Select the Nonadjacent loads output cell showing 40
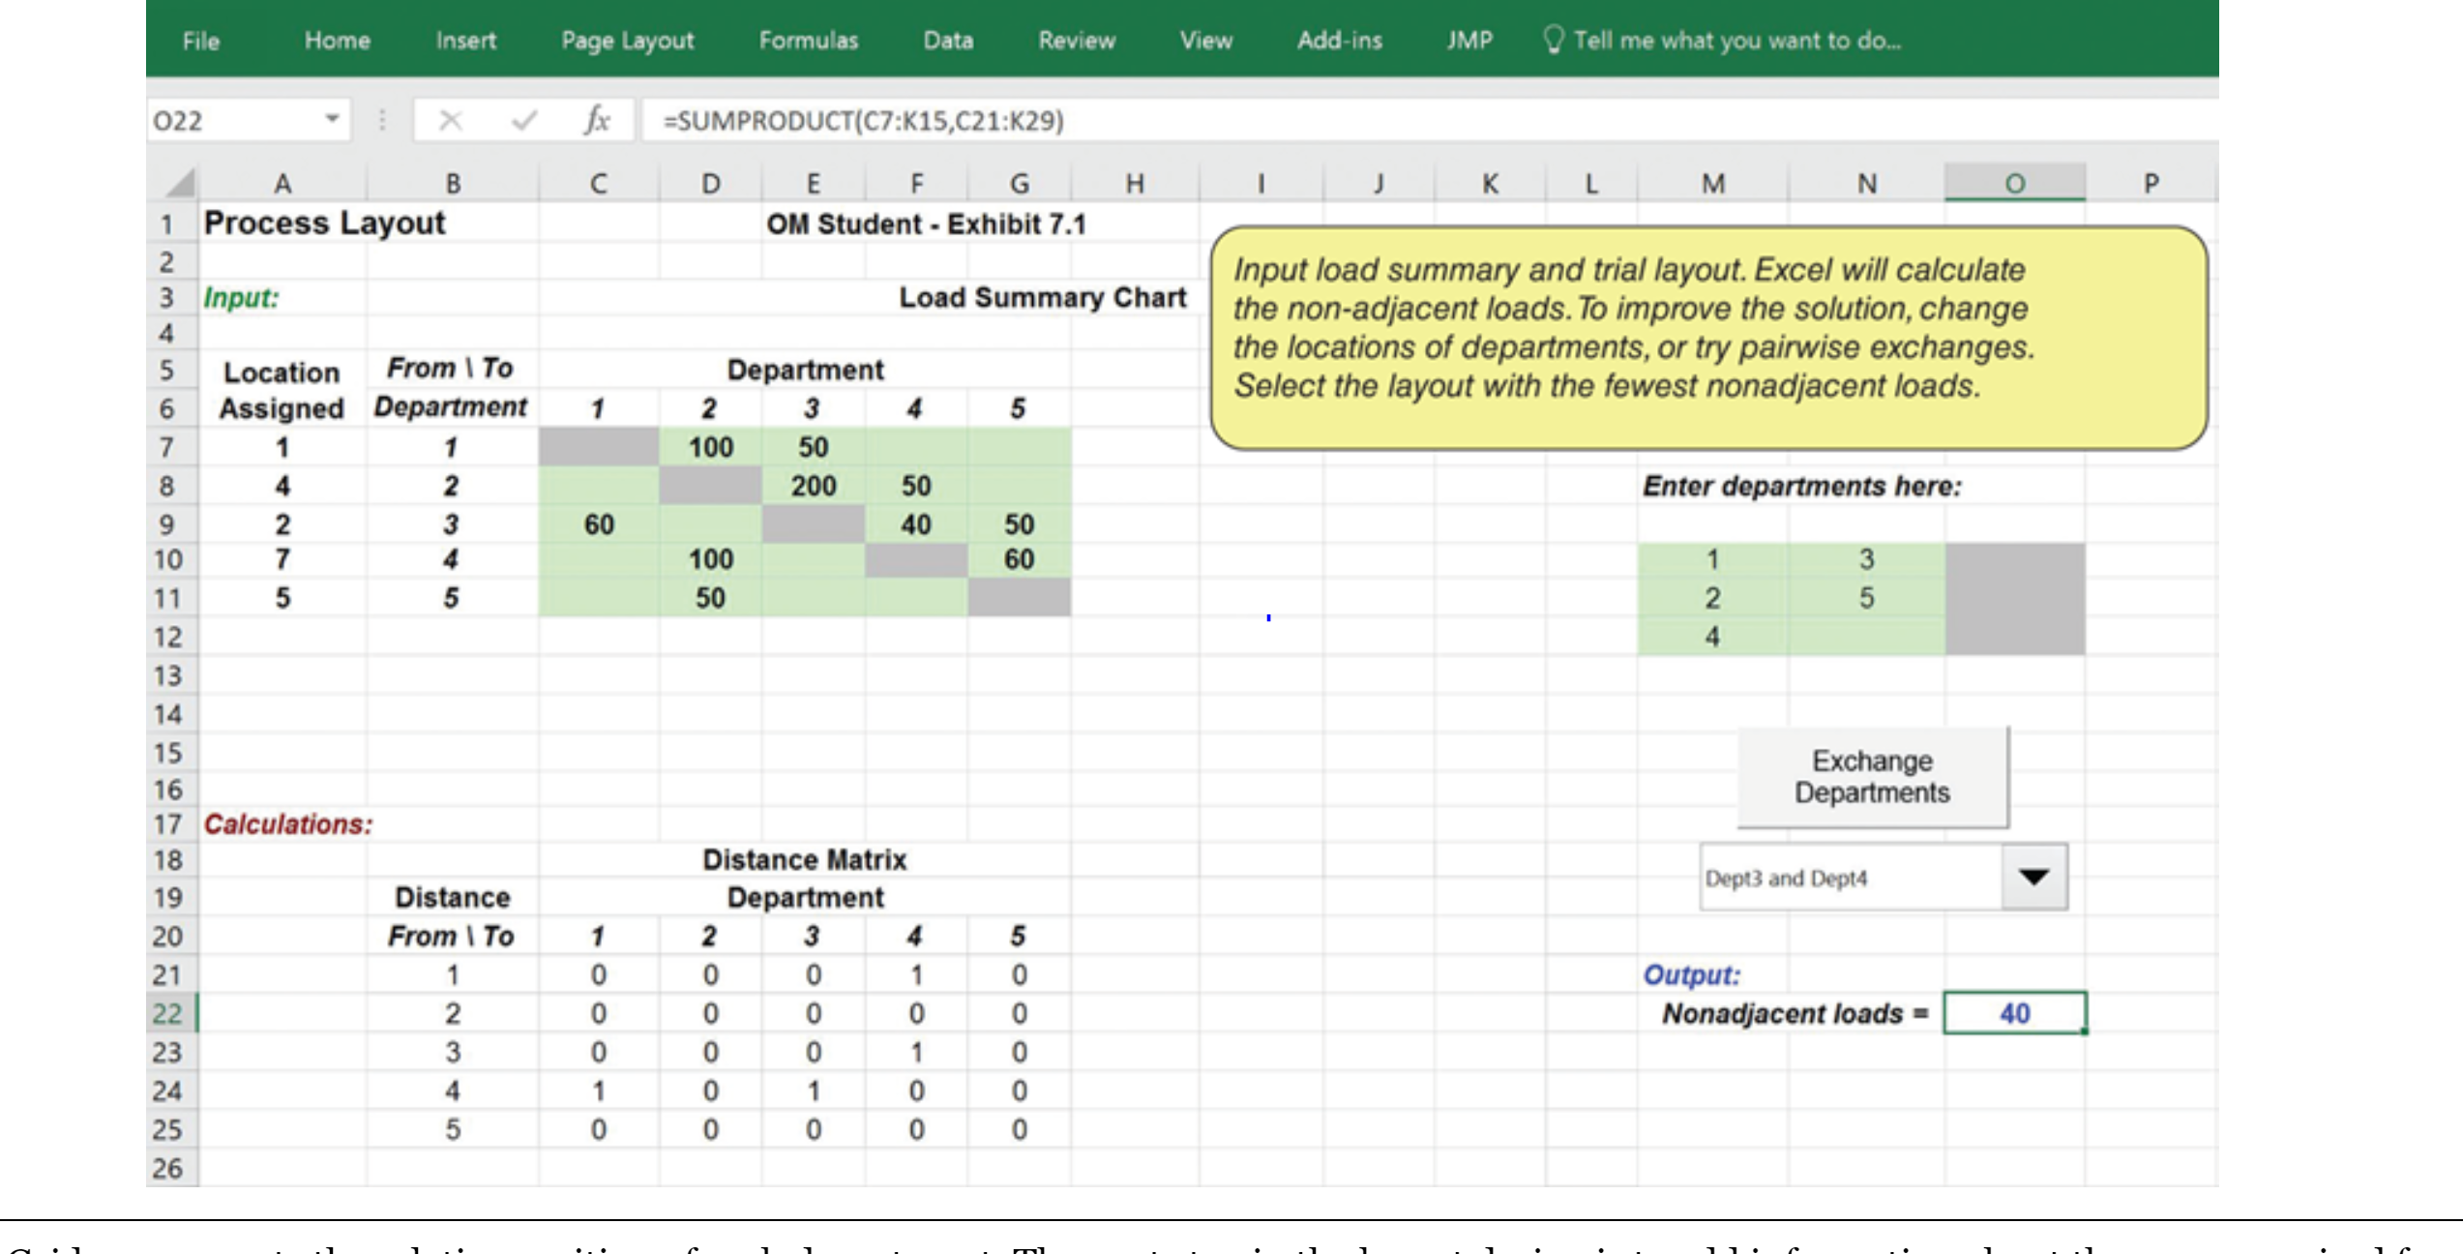Screen dimensions: 2463x1254 [x=2014, y=1013]
